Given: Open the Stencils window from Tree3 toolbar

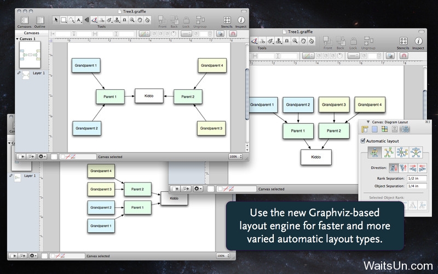Looking at the screenshot, I should (x=226, y=20).
